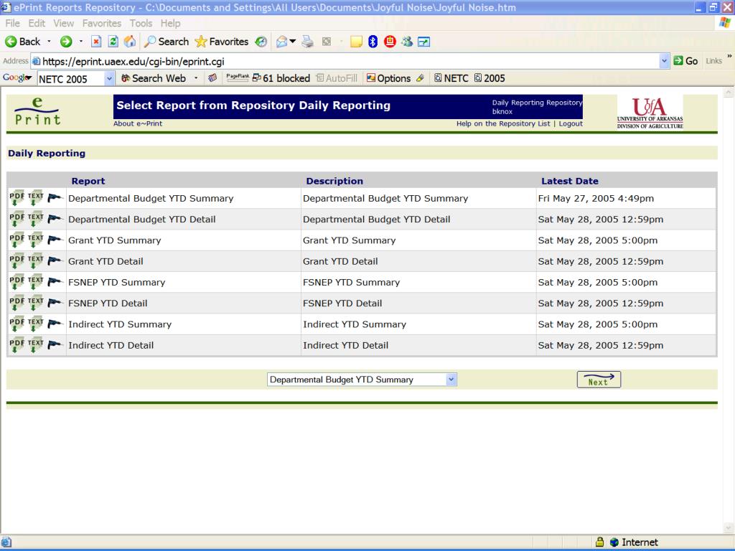Download TEXT of Grant YTD Summary
This screenshot has width=735, height=551.
(x=36, y=240)
